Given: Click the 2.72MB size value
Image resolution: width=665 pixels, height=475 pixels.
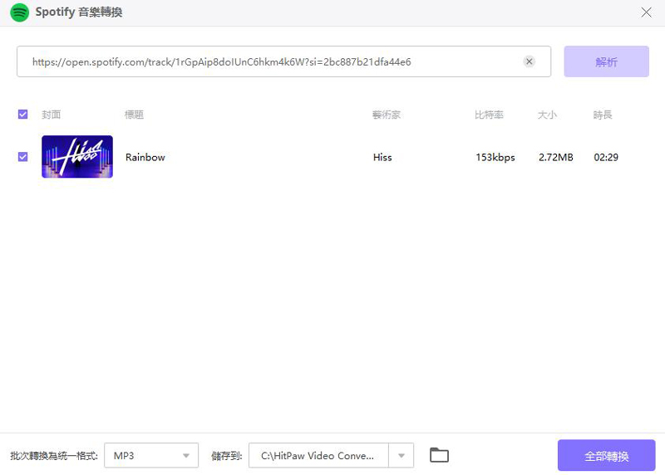Looking at the screenshot, I should [x=555, y=157].
